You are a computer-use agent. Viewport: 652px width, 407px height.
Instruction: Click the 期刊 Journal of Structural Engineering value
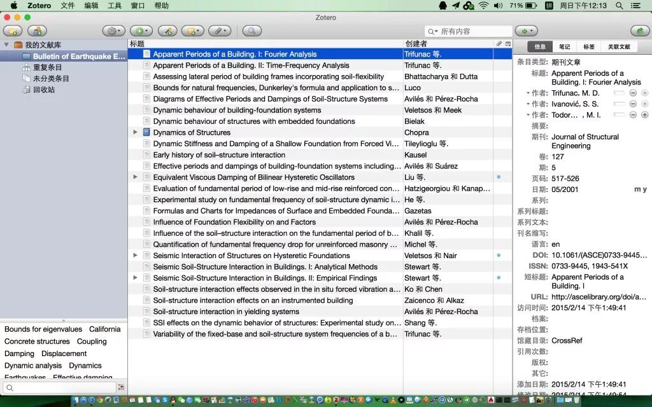tap(585, 141)
